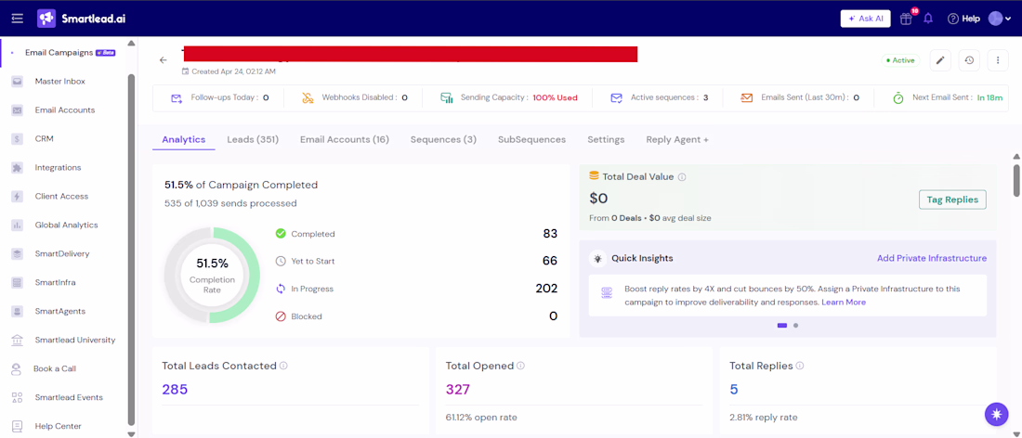Click the Total Leads Contacted info icon
The height and width of the screenshot is (438, 1022).
coord(283,366)
